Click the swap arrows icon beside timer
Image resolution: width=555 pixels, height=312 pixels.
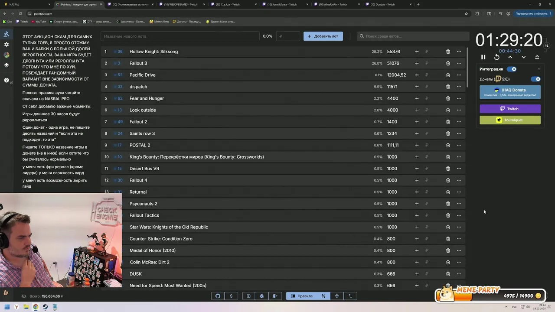(x=547, y=45)
